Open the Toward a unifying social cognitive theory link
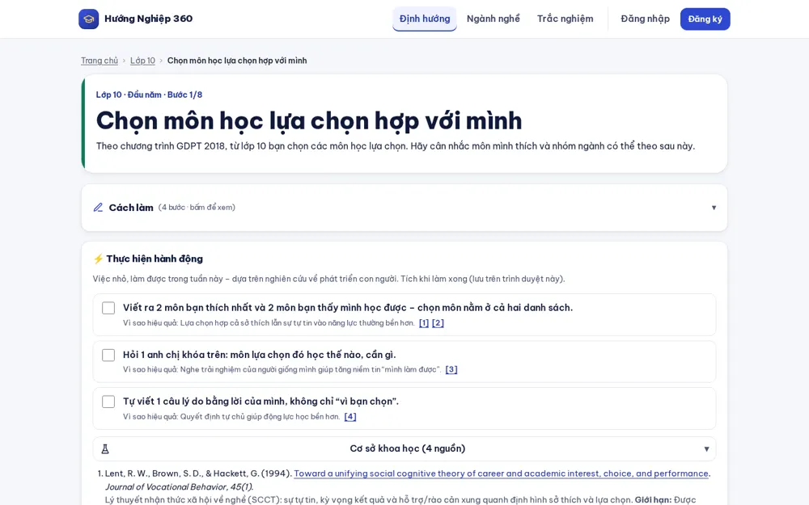Image resolution: width=809 pixels, height=505 pixels. [501, 473]
